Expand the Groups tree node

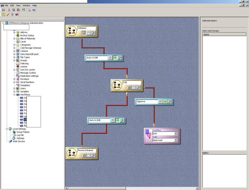pos(14,60)
